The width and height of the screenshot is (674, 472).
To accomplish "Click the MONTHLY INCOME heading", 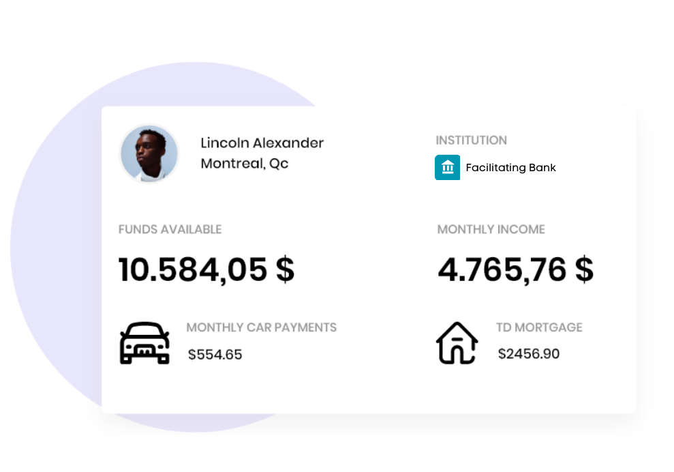I will point(491,229).
